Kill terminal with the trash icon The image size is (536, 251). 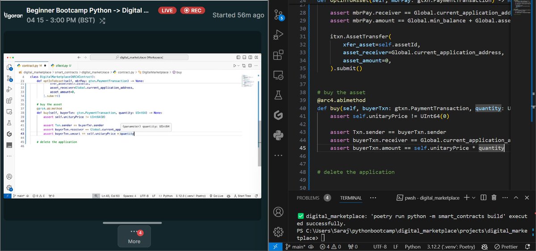click(x=494, y=197)
